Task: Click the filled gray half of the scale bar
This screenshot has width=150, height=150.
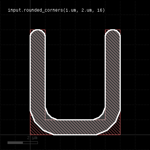Action: (15, 142)
